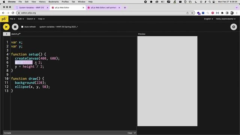
Task: Open the Profiles menu in menu bar
Action: pyautogui.click(x=65, y=2)
